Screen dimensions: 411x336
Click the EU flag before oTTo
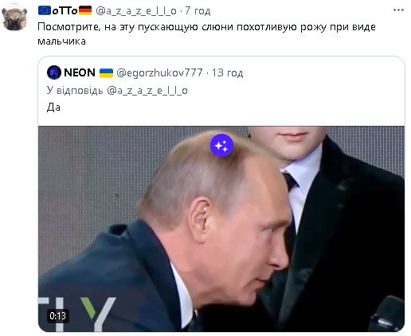coord(45,10)
